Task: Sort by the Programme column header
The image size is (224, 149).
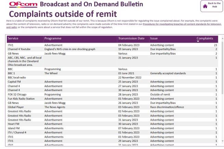Action: [53, 38]
